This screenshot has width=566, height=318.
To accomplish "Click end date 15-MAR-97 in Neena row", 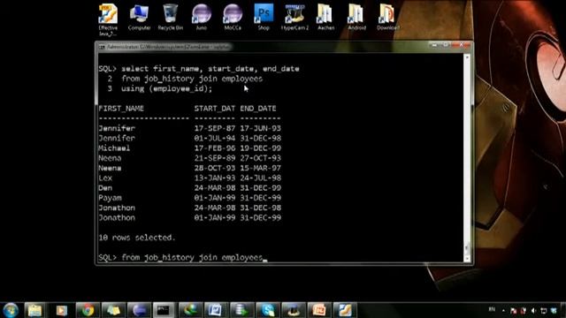I will pyautogui.click(x=260, y=168).
